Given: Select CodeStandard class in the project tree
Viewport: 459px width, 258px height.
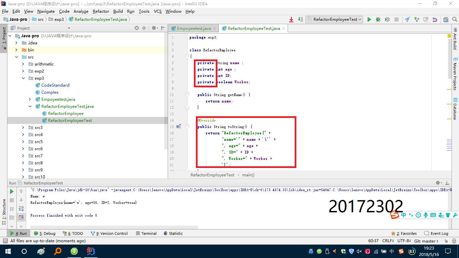Looking at the screenshot, I should pyautogui.click(x=52, y=85).
